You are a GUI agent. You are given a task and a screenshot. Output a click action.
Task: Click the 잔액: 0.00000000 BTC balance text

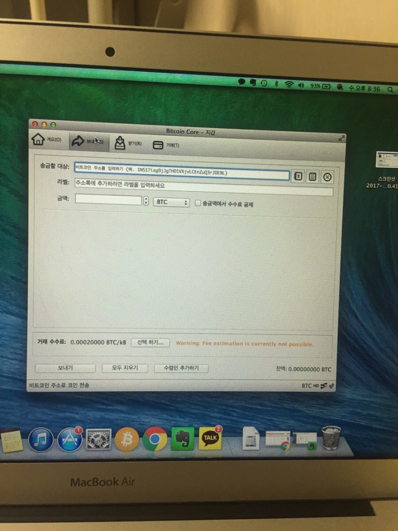point(303,369)
